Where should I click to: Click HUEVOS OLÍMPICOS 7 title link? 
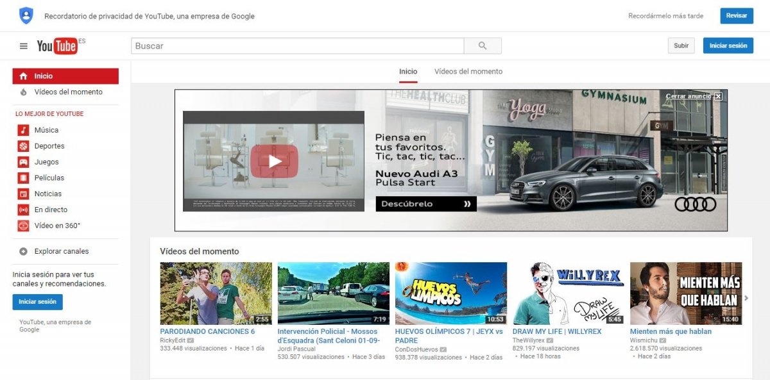(x=449, y=336)
